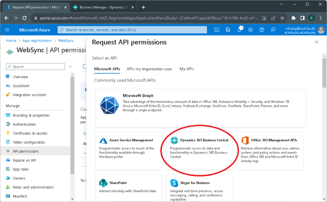Open the Azure help menu
The width and height of the screenshot is (327, 202).
click(x=262, y=30)
